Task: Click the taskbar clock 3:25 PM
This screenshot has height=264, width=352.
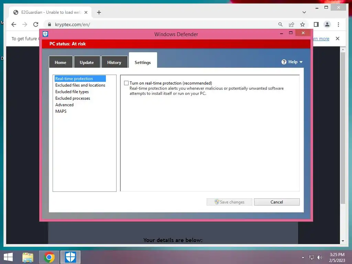Action: click(337, 255)
